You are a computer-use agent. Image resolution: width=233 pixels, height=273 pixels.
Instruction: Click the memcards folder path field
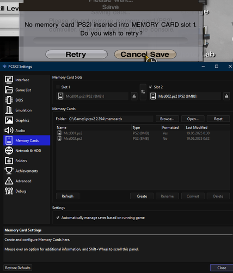(111, 119)
